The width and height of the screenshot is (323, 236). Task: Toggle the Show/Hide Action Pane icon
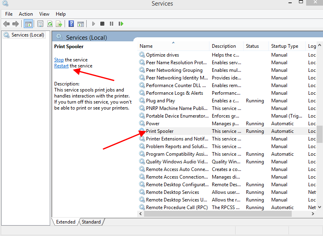click(81, 24)
